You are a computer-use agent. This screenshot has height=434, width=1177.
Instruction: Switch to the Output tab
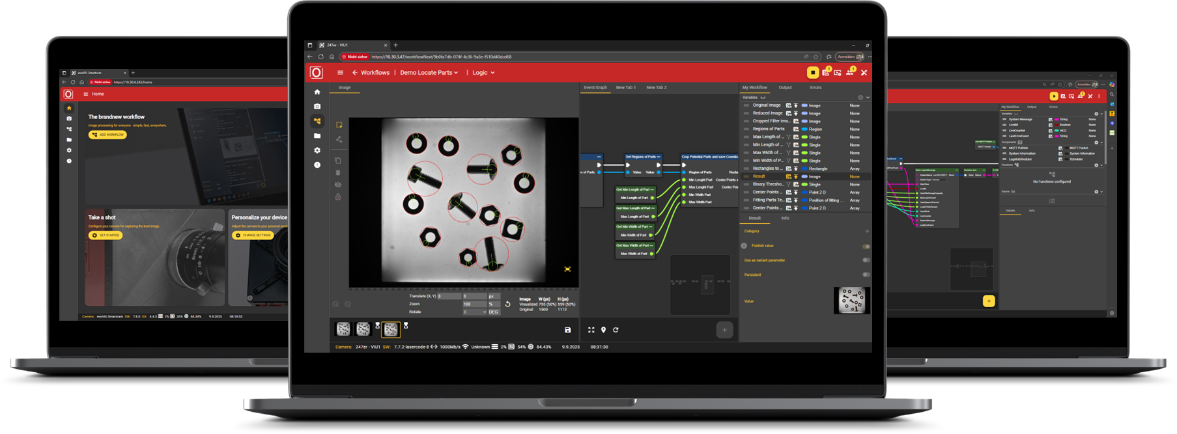coord(785,87)
